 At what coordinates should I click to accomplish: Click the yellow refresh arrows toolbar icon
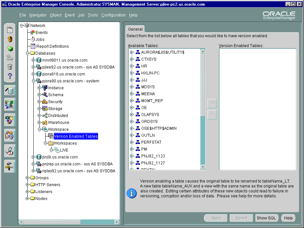[x=10, y=39]
